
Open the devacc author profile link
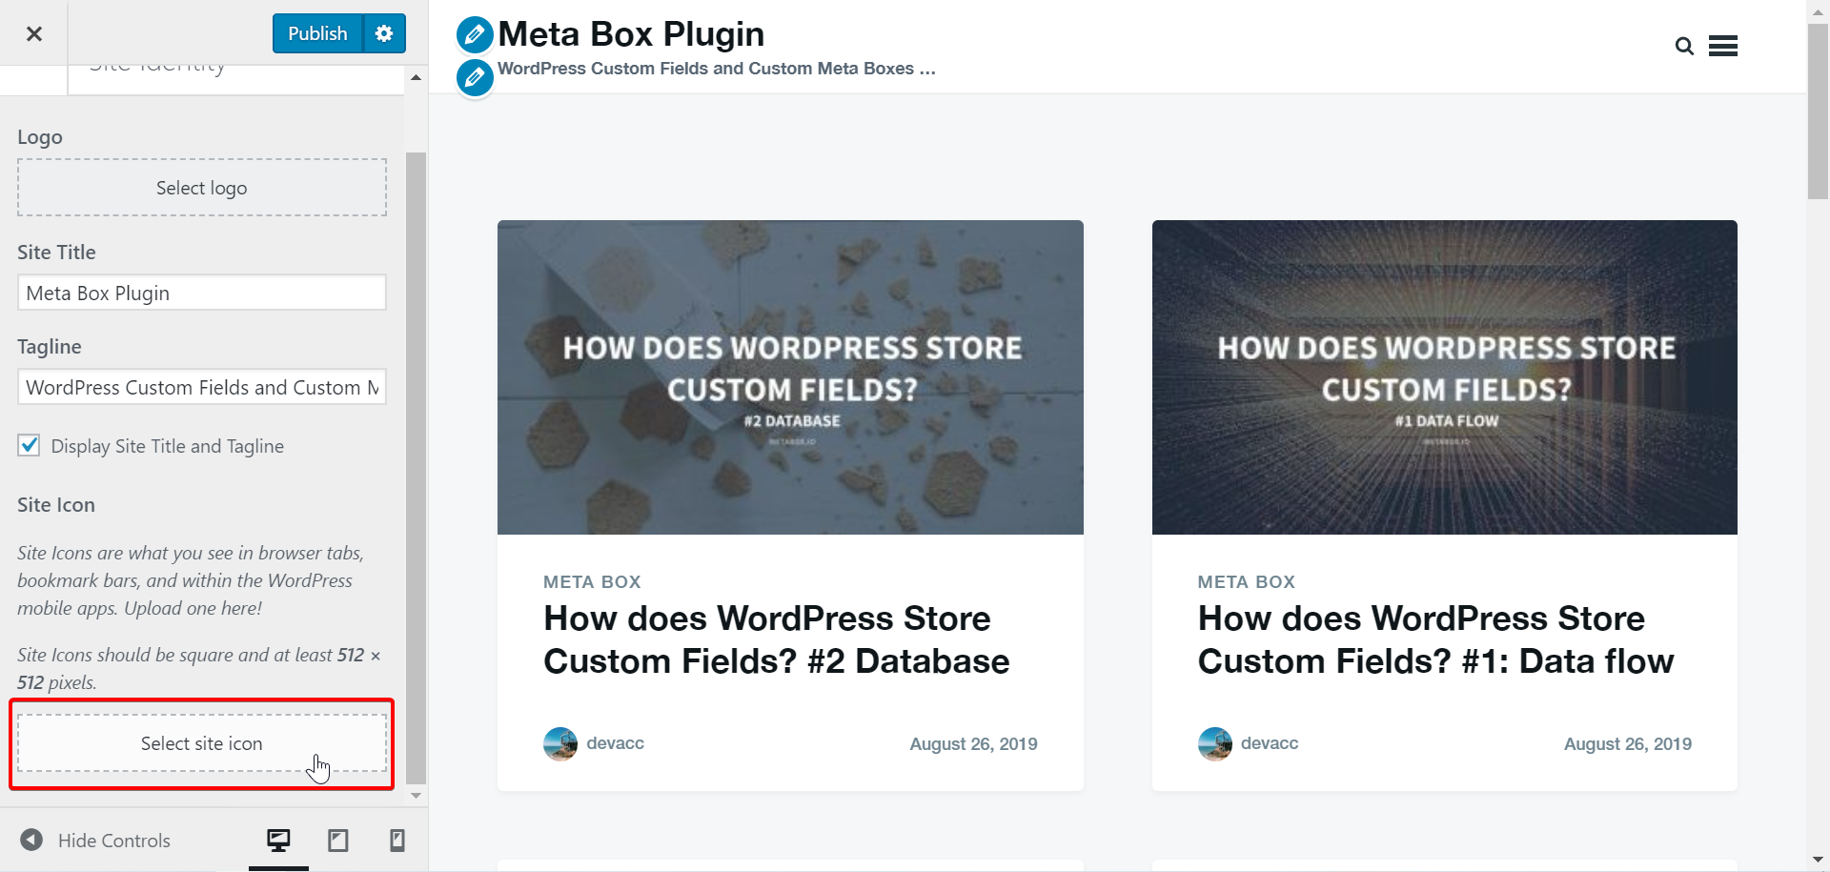(x=615, y=743)
